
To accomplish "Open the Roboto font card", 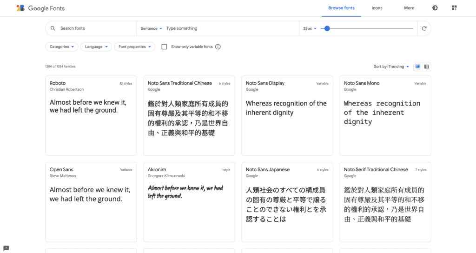I will point(91,115).
